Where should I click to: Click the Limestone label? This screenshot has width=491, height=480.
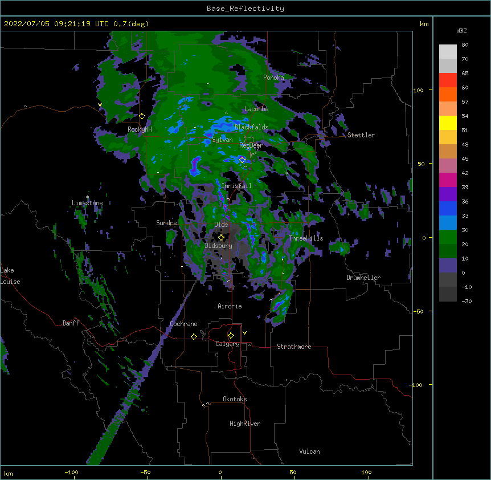(x=87, y=203)
